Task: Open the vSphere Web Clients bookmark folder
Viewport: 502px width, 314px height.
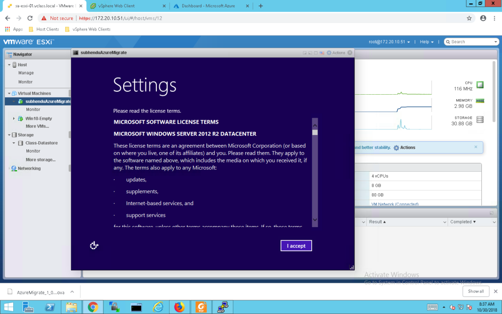Action: click(88, 29)
